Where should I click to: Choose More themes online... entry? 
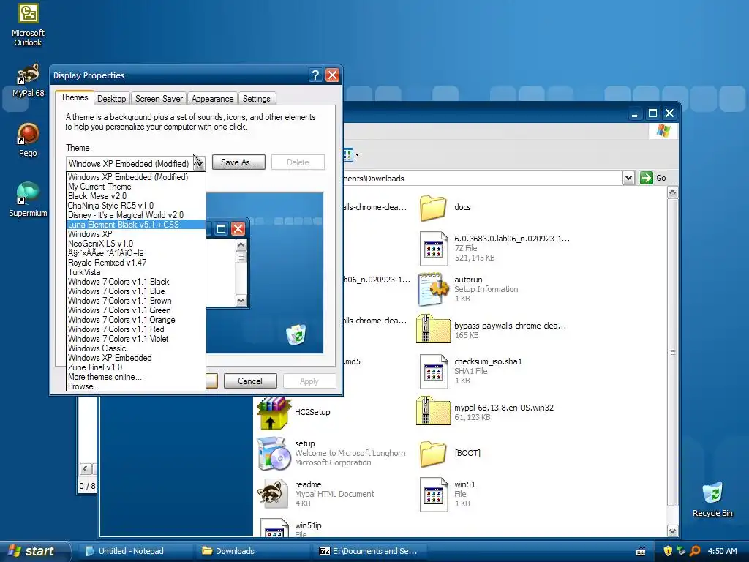point(135,377)
